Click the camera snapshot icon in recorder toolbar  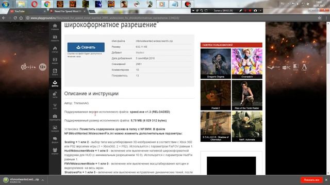pos(255,10)
